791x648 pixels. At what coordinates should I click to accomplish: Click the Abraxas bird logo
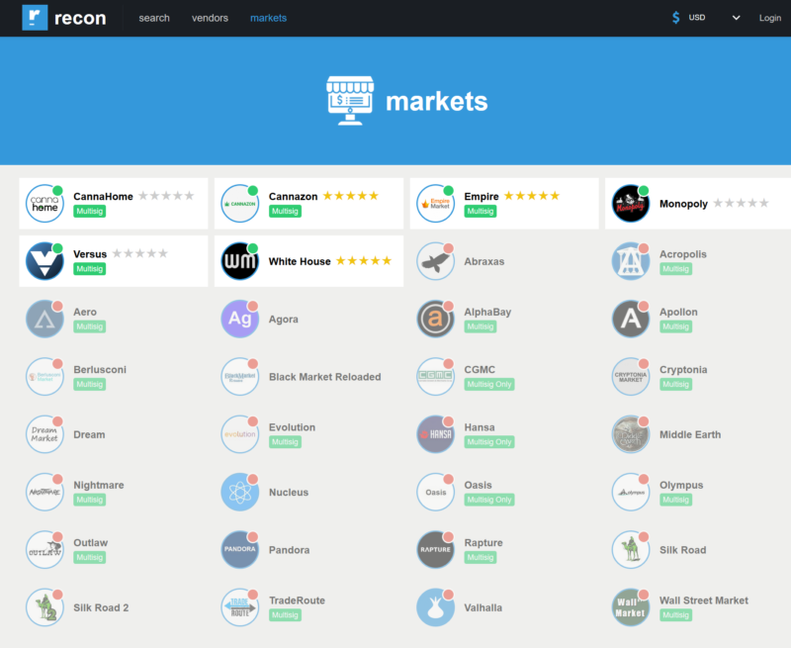435,261
